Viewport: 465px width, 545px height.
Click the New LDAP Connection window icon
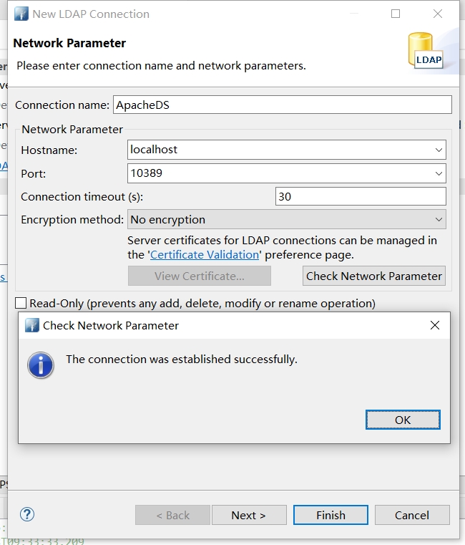pos(21,14)
